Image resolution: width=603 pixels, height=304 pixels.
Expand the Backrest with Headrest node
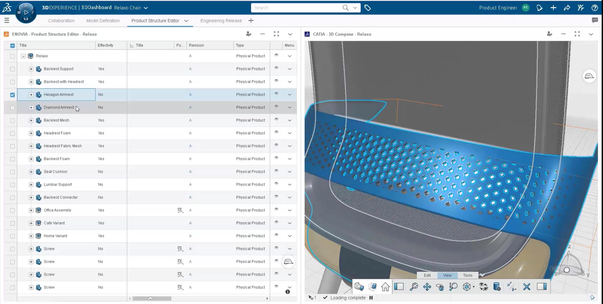[x=31, y=82]
